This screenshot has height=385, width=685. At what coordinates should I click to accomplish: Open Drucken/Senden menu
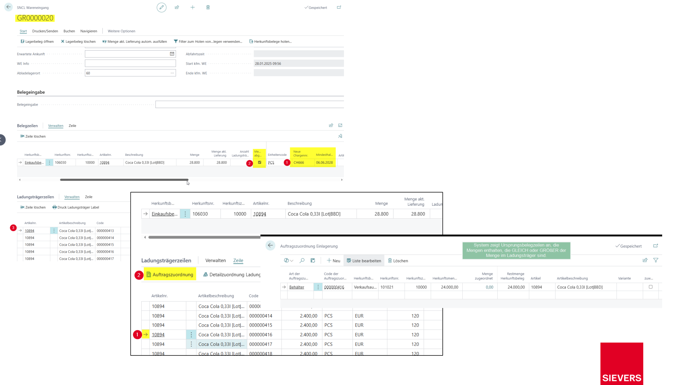tap(45, 31)
